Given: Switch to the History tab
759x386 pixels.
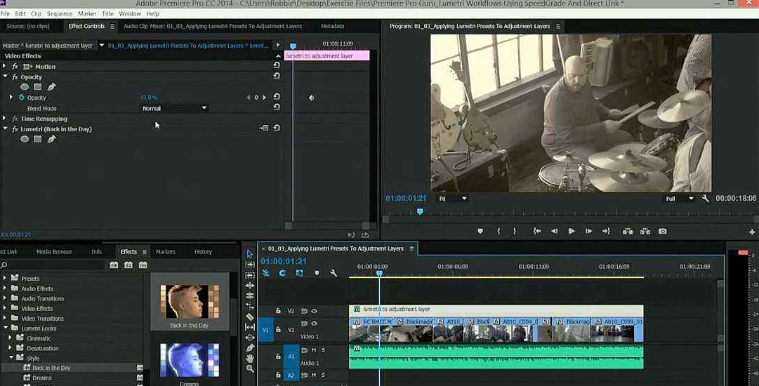Looking at the screenshot, I should (x=203, y=251).
